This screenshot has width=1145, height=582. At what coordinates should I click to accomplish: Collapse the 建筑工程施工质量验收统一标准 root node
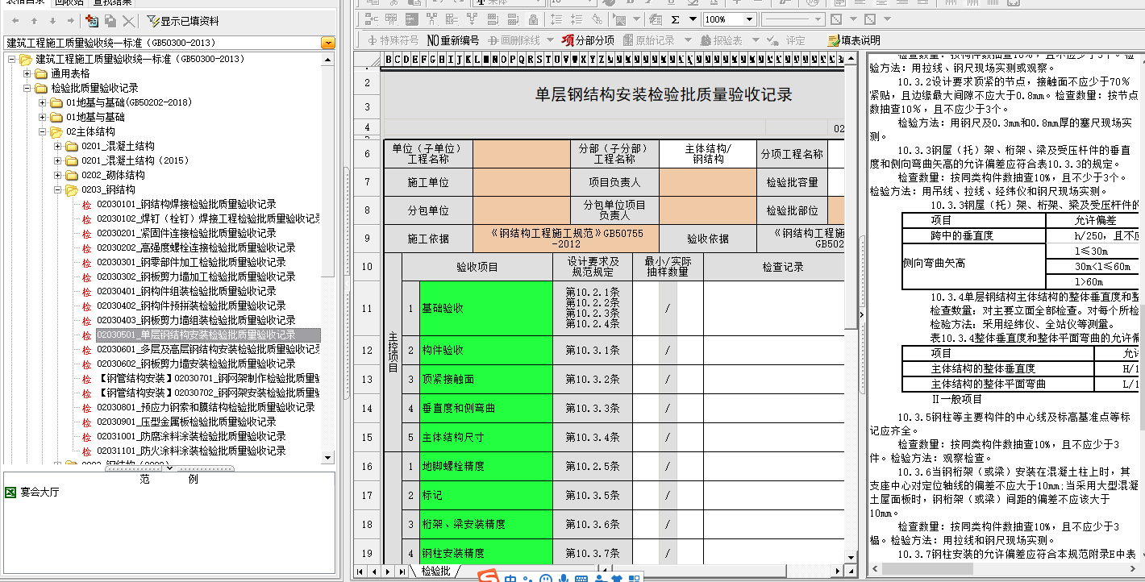pyautogui.click(x=11, y=60)
